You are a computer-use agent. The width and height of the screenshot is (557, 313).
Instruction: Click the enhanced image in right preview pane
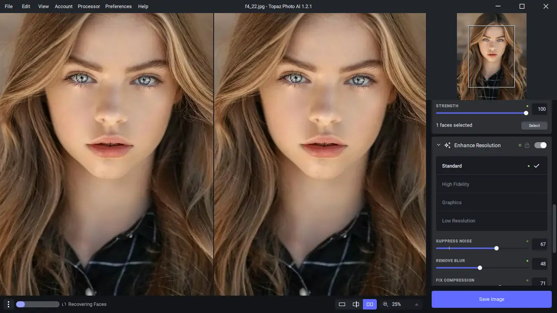(x=320, y=154)
